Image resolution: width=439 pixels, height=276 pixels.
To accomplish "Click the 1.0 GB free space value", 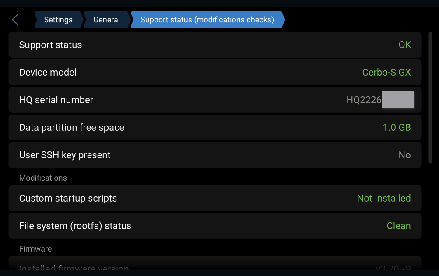I will tap(397, 128).
